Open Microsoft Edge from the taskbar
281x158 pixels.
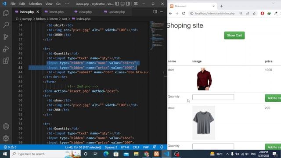(x=106, y=154)
